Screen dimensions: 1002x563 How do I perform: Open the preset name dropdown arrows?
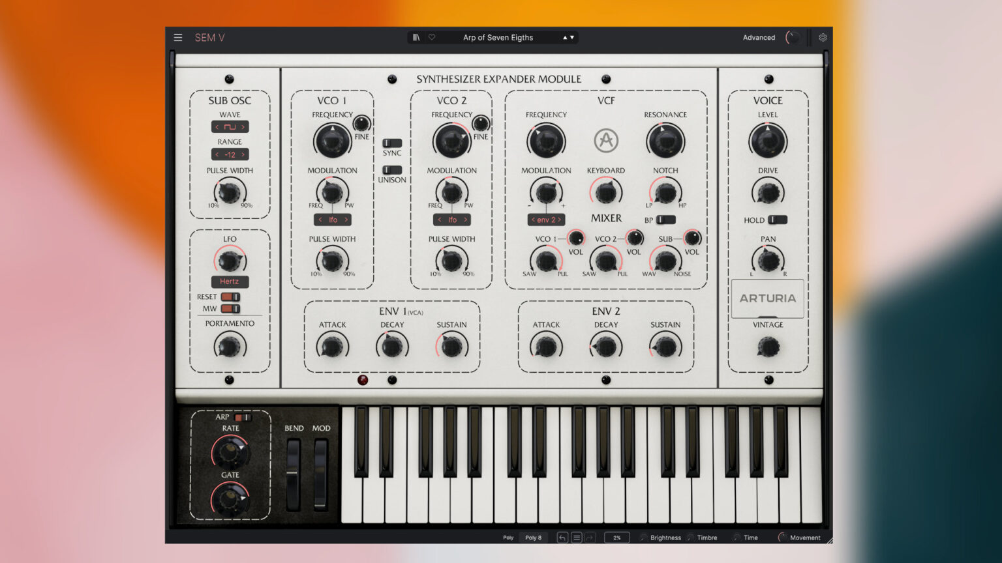568,37
